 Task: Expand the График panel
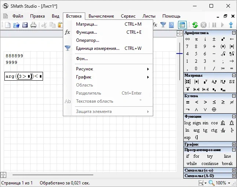coord(234,144)
